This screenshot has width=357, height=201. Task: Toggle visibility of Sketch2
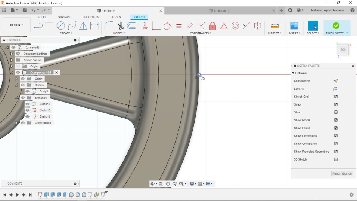(27, 110)
